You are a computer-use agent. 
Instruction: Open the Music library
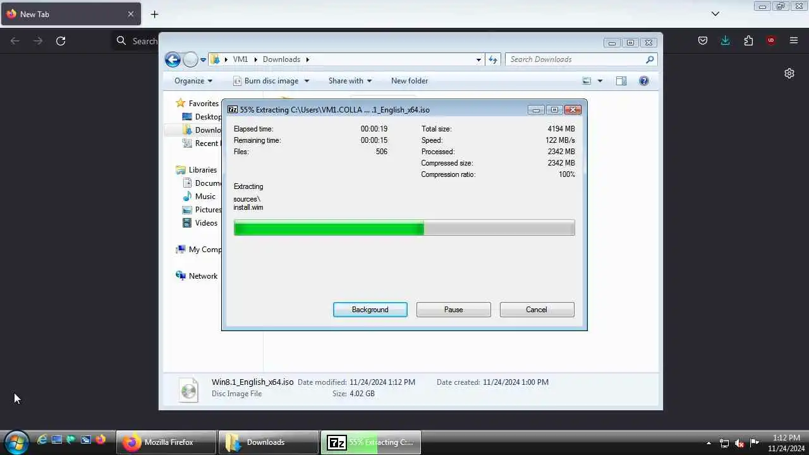pos(199,196)
